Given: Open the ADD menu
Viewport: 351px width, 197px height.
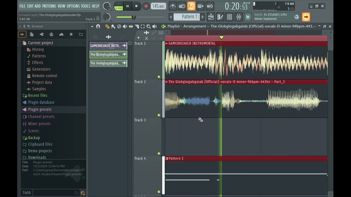Looking at the screenshot, I should (x=38, y=6).
